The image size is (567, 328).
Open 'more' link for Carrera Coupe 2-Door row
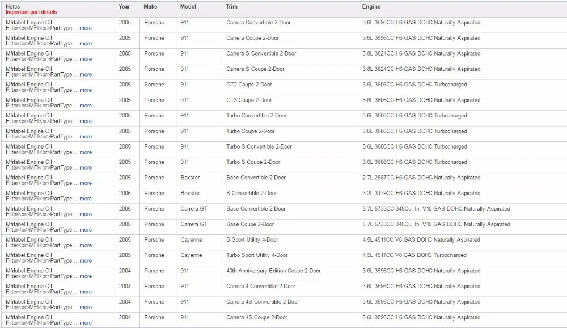point(86,44)
